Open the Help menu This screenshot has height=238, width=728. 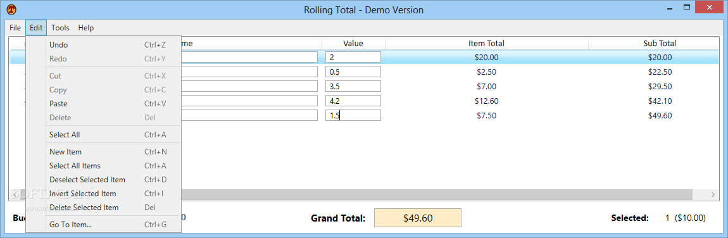pos(86,28)
